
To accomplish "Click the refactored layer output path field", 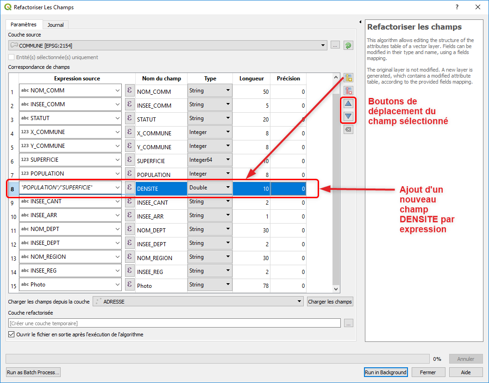I will pos(175,323).
